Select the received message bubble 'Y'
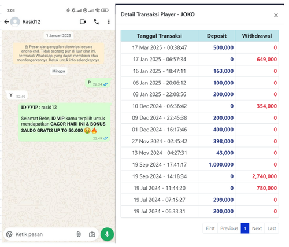Screen dimensions: 289x247 pos(17,95)
